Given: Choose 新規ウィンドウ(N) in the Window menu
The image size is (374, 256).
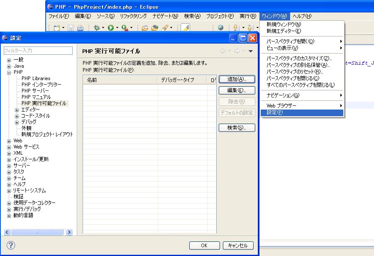Looking at the screenshot, I should tap(302, 24).
